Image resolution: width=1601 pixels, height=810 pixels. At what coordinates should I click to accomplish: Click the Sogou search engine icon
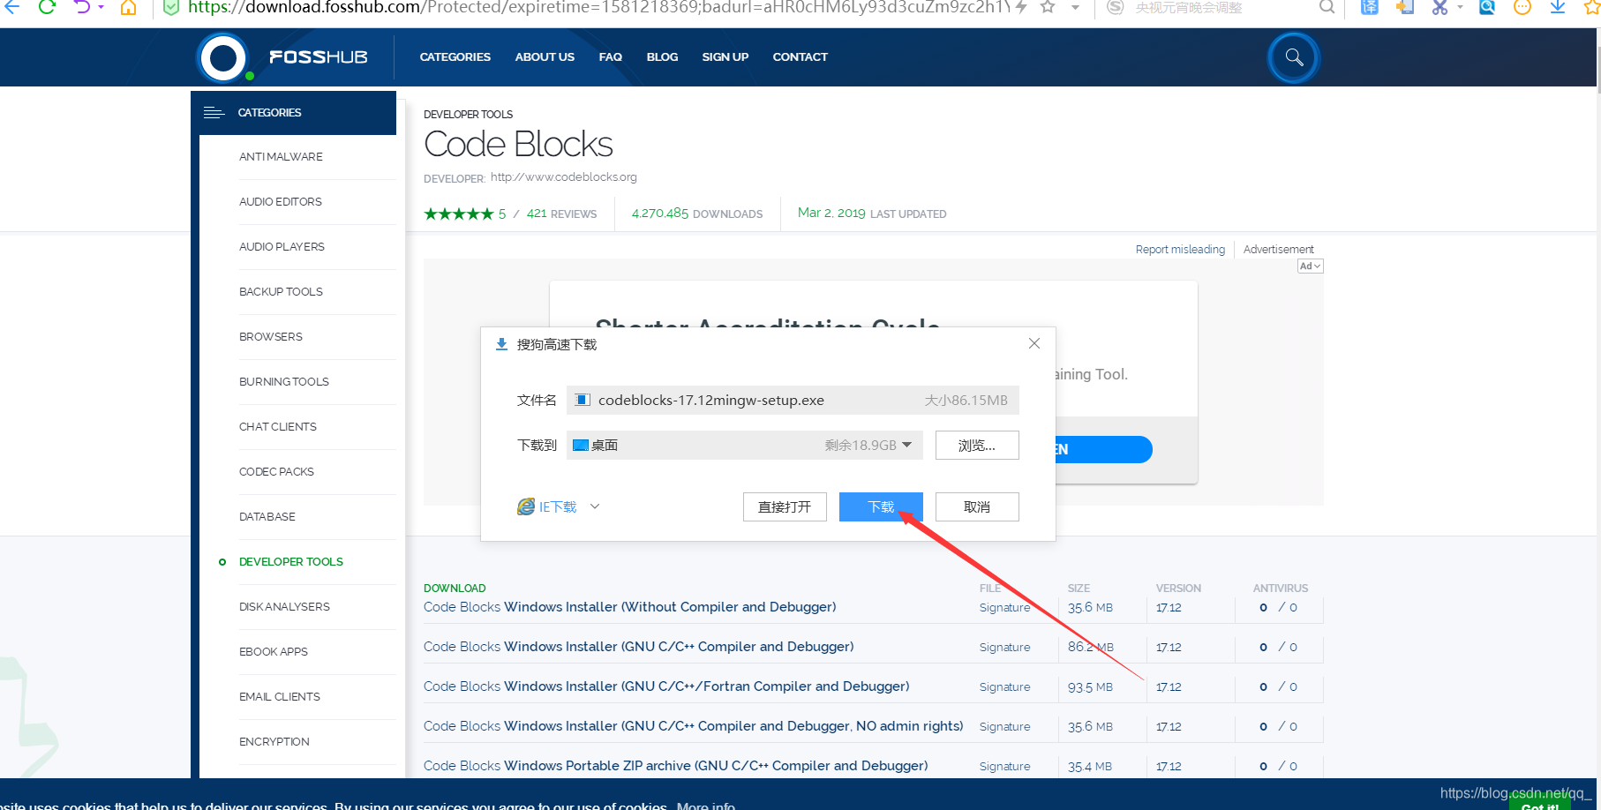(1116, 7)
